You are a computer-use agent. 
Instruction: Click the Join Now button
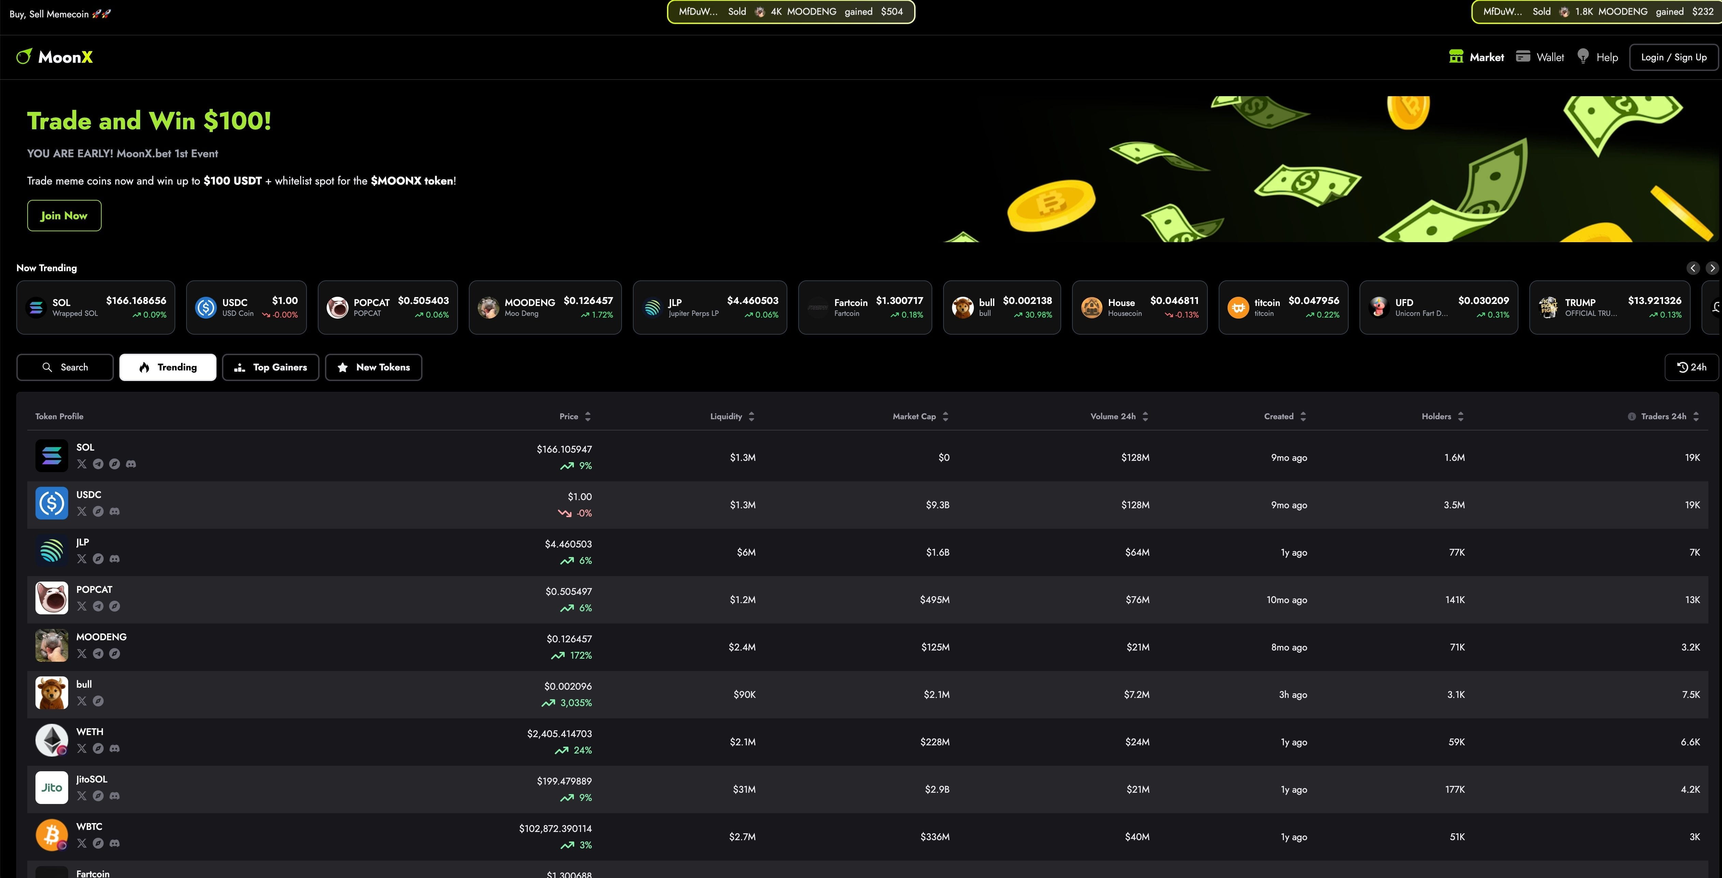pyautogui.click(x=64, y=215)
